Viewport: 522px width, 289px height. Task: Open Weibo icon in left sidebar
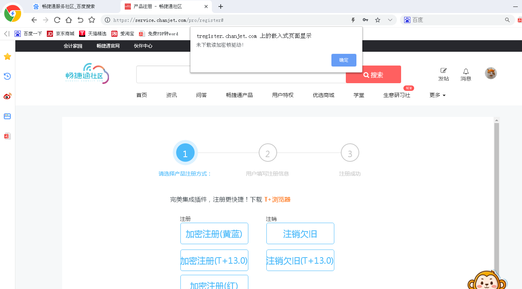7,96
